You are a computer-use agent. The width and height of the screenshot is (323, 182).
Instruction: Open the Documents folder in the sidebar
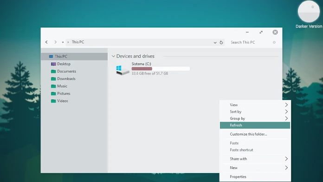[66, 71]
